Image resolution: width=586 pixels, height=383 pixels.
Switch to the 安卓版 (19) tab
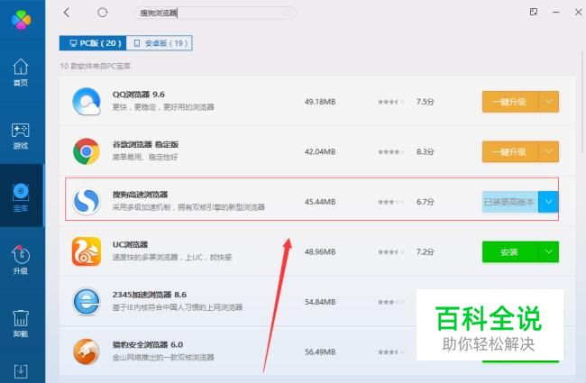[x=160, y=43]
